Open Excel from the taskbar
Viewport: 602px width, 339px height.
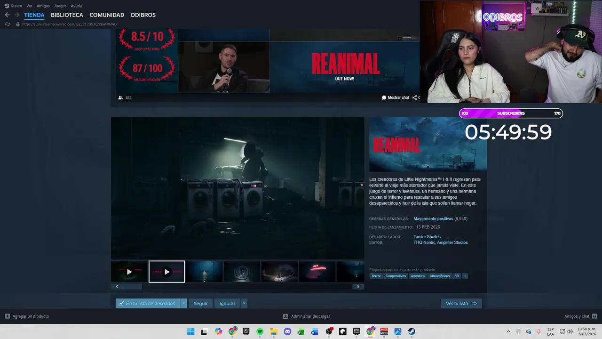coord(301,331)
